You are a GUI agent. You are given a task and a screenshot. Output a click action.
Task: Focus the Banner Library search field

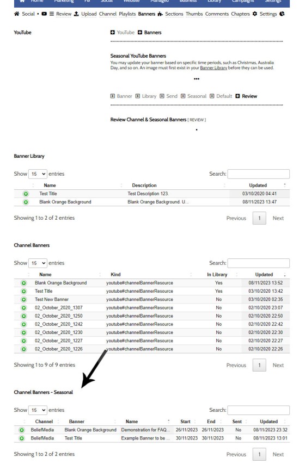point(259,174)
